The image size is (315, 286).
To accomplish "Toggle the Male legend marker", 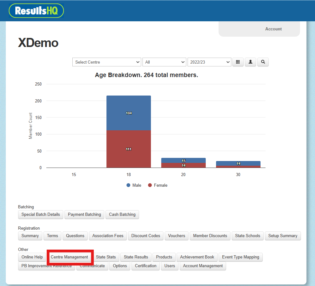I will 128,185.
